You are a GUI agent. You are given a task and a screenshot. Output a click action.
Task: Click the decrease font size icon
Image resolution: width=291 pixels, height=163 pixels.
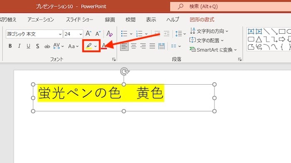(98, 34)
